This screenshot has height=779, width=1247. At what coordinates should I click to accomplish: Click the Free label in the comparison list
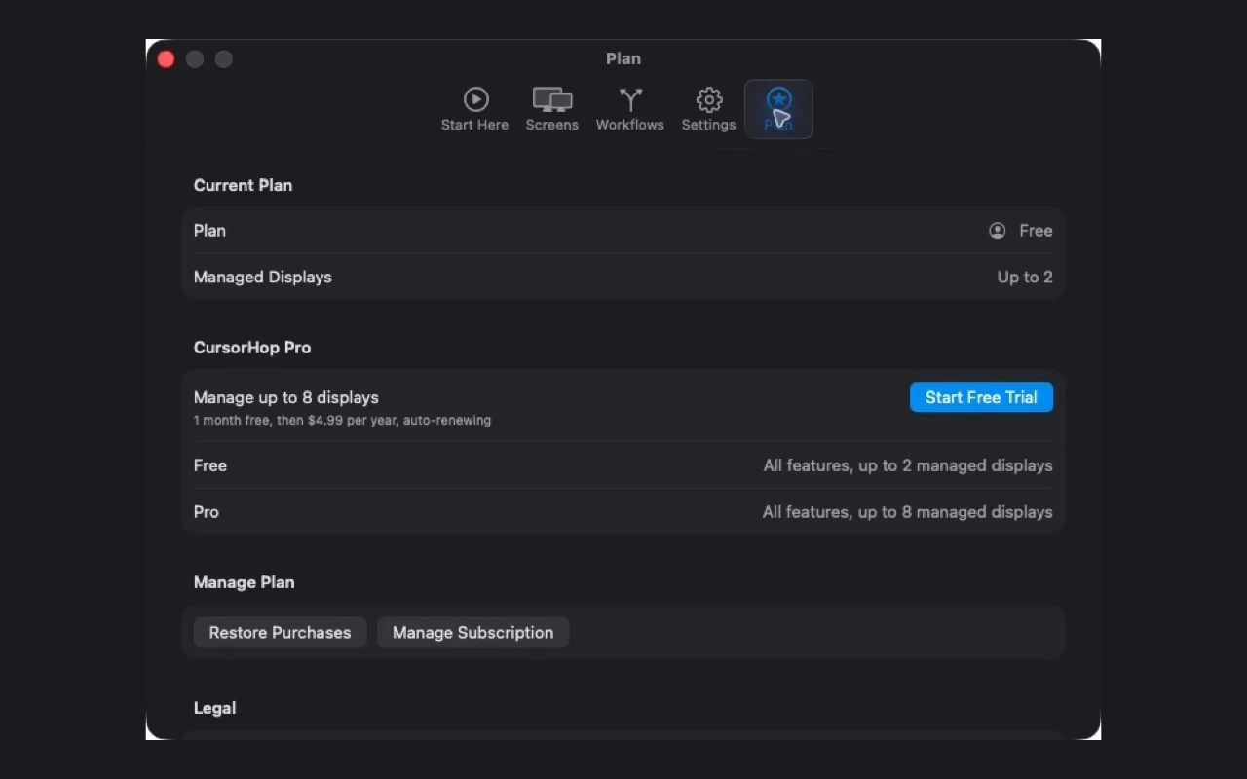(x=210, y=465)
